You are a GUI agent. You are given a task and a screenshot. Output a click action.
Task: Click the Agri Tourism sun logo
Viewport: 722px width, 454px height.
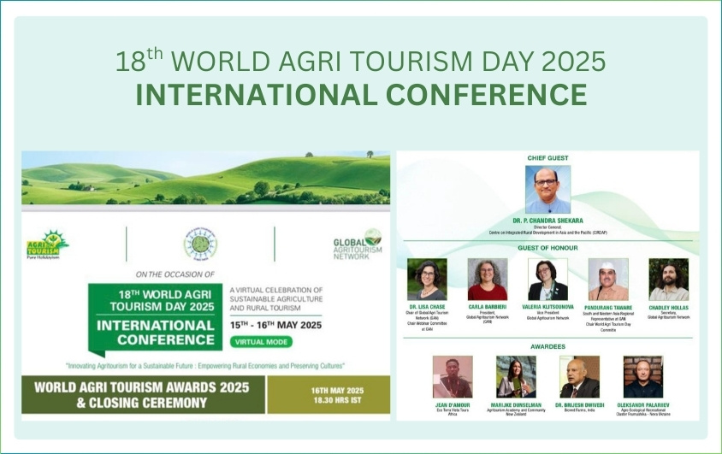(47, 245)
